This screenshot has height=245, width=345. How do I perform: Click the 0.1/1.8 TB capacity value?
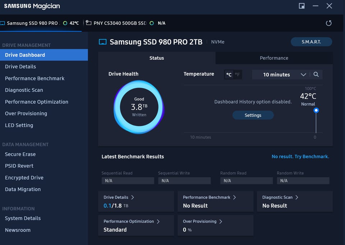116,205
